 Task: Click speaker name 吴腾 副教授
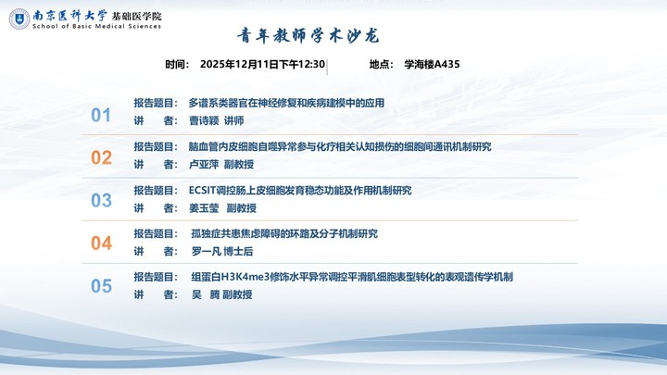tap(221, 294)
